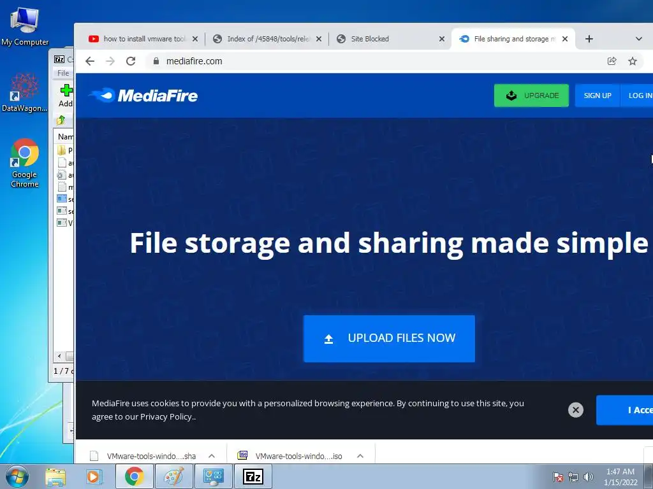Click the address bar showing mediafire.com
653x489 pixels.
(375, 61)
